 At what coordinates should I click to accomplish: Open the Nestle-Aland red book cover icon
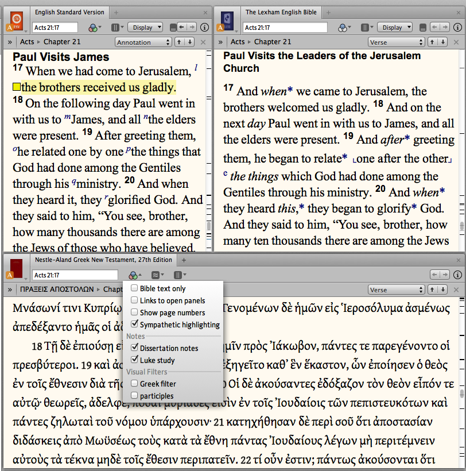(x=16, y=268)
